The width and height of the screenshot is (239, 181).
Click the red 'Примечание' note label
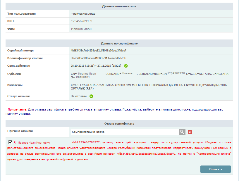click(x=17, y=109)
